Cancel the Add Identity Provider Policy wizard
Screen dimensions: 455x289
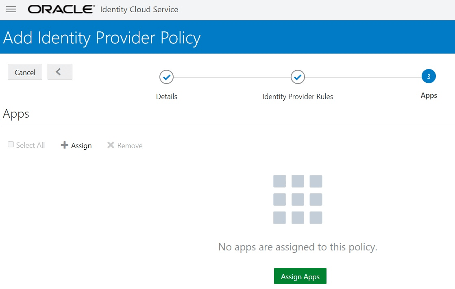(x=25, y=72)
